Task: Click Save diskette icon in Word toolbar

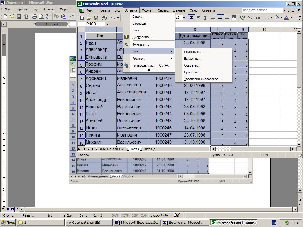Action: [x=19, y=17]
